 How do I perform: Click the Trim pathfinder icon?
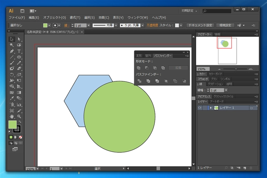(x=148, y=81)
